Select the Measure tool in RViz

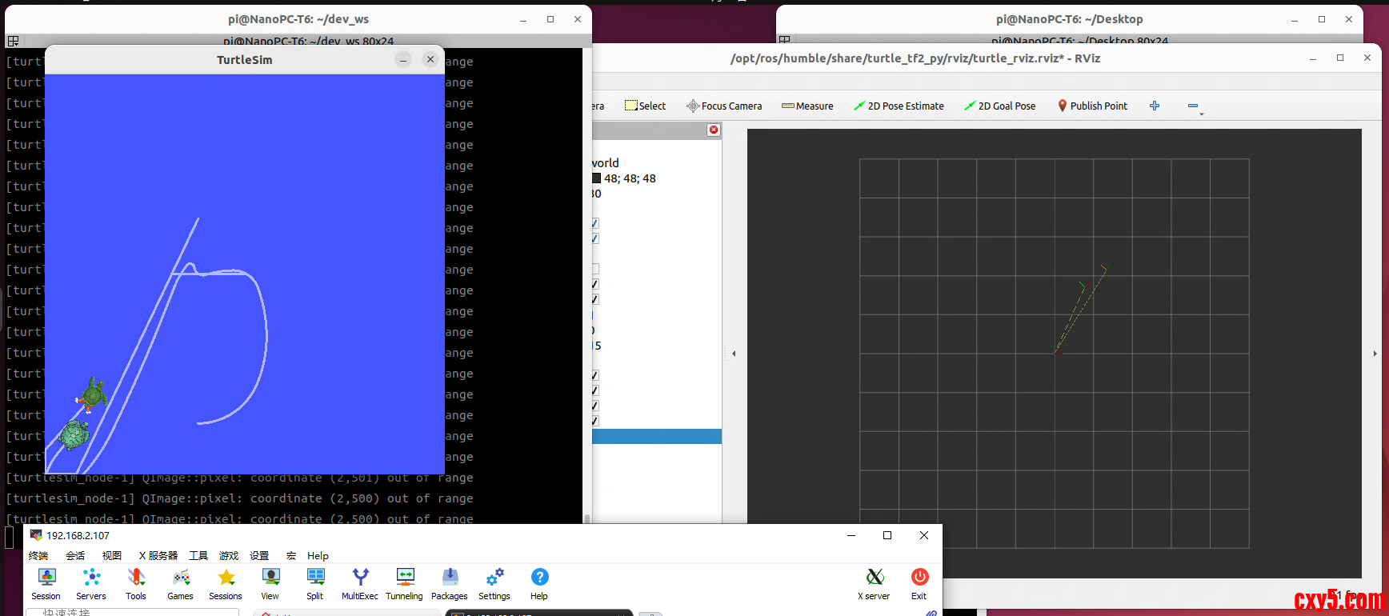click(x=807, y=106)
